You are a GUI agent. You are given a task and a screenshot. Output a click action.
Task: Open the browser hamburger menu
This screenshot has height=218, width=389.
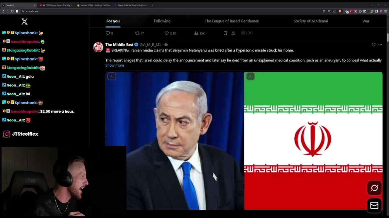385,11
